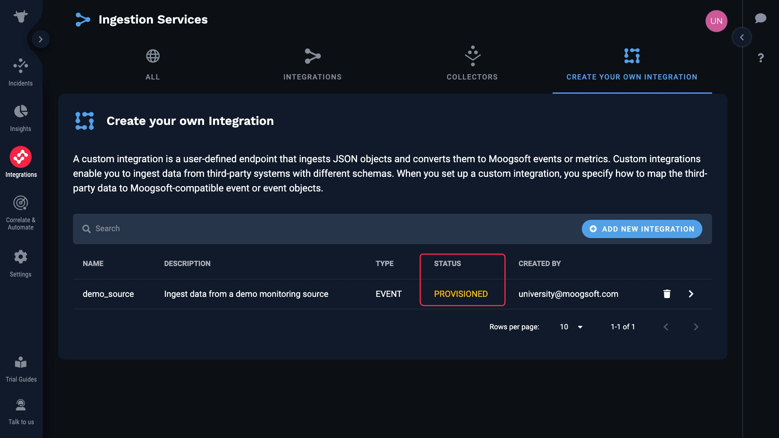This screenshot has width=779, height=438.
Task: Click the Moogsoft cow logo
Action: (20, 16)
